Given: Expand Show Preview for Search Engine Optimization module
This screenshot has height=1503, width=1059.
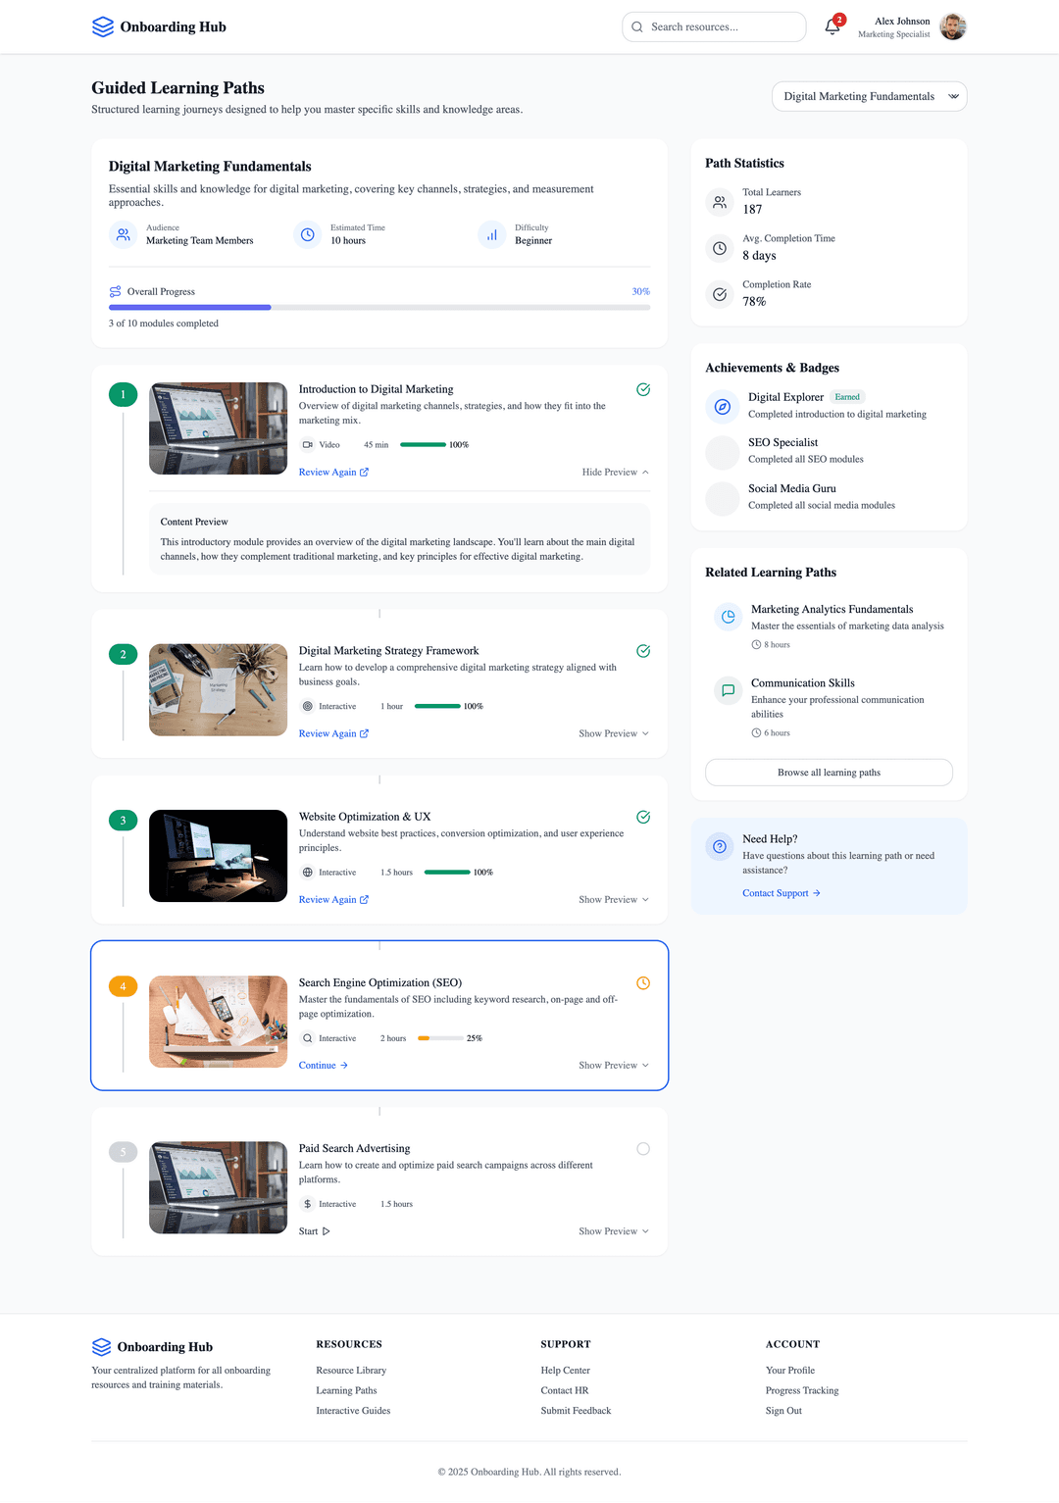Looking at the screenshot, I should pos(613,1066).
